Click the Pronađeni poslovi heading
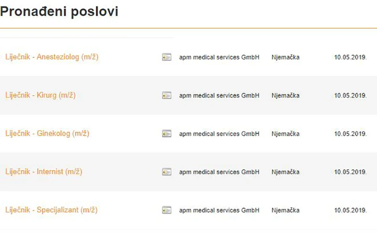 pos(59,12)
